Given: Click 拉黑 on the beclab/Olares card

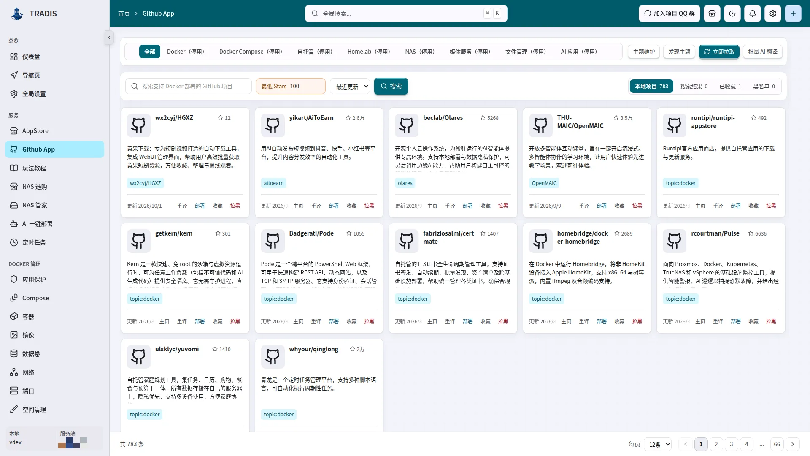Looking at the screenshot, I should (x=503, y=206).
